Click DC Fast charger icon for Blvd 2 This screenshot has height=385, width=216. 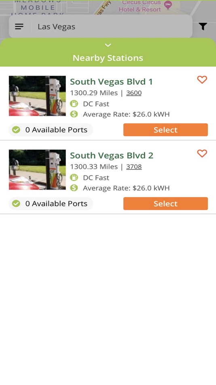pyautogui.click(x=74, y=177)
